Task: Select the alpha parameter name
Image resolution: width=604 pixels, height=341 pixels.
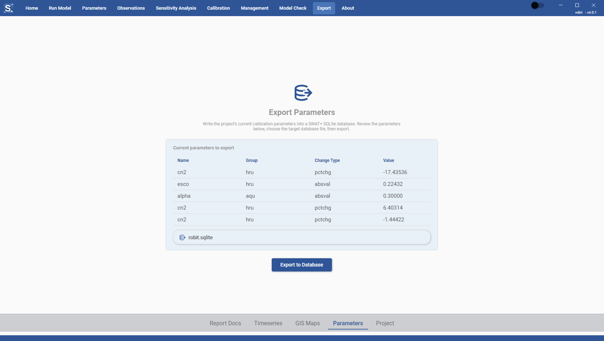Action: tap(184, 196)
